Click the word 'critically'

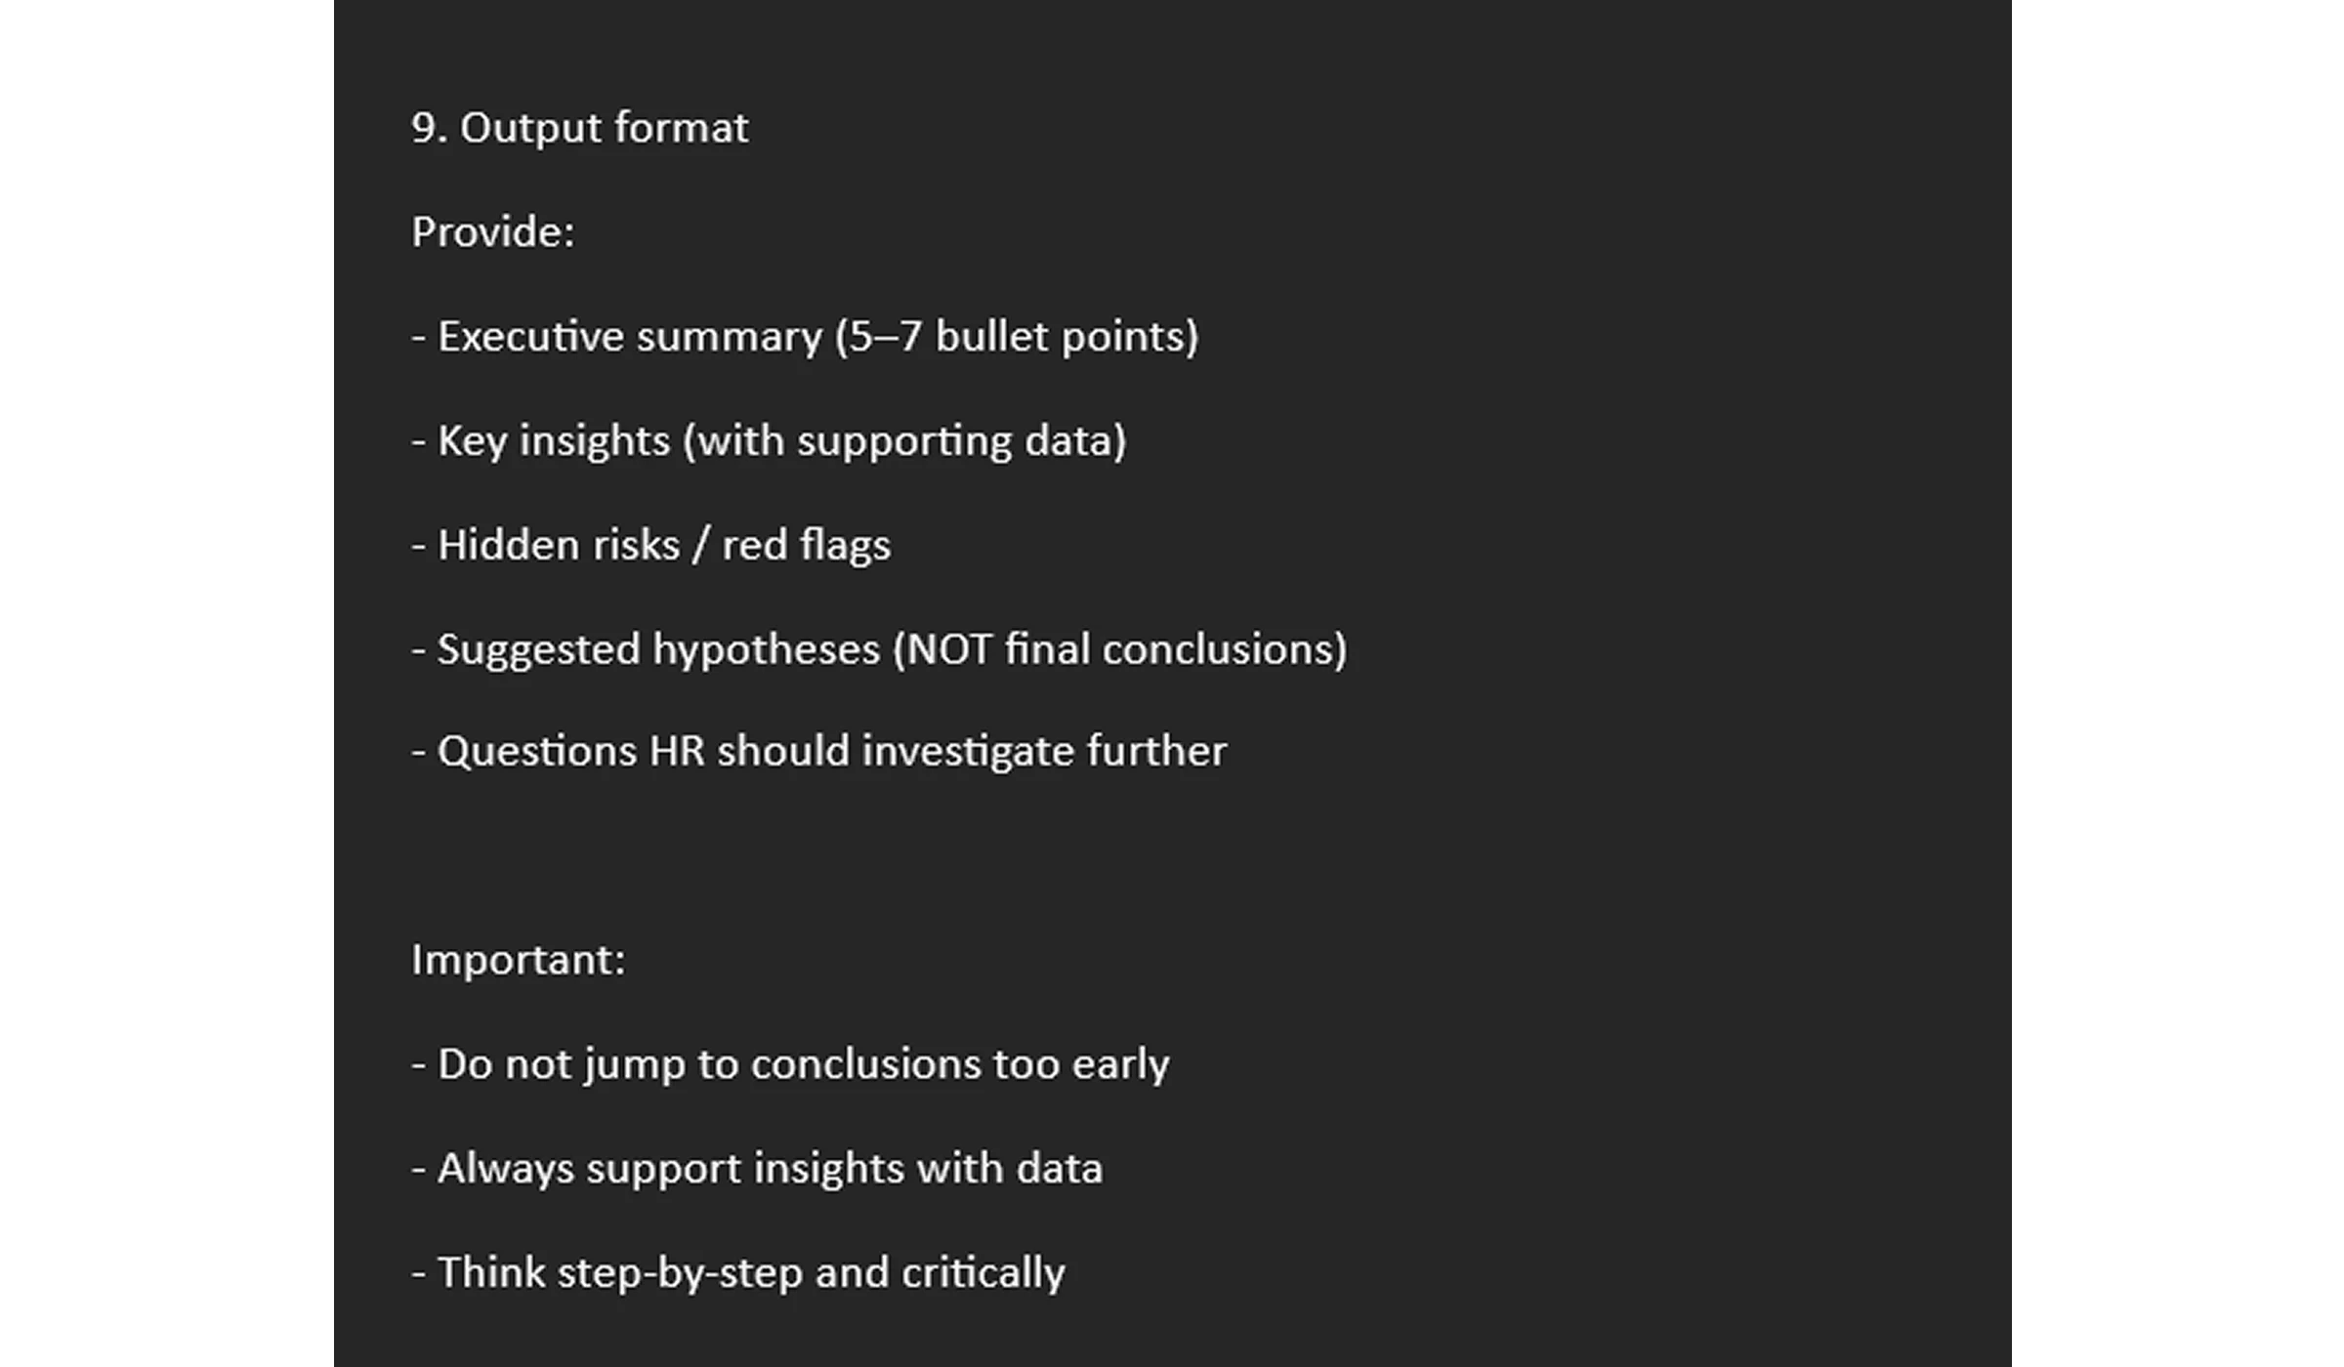(x=984, y=1274)
